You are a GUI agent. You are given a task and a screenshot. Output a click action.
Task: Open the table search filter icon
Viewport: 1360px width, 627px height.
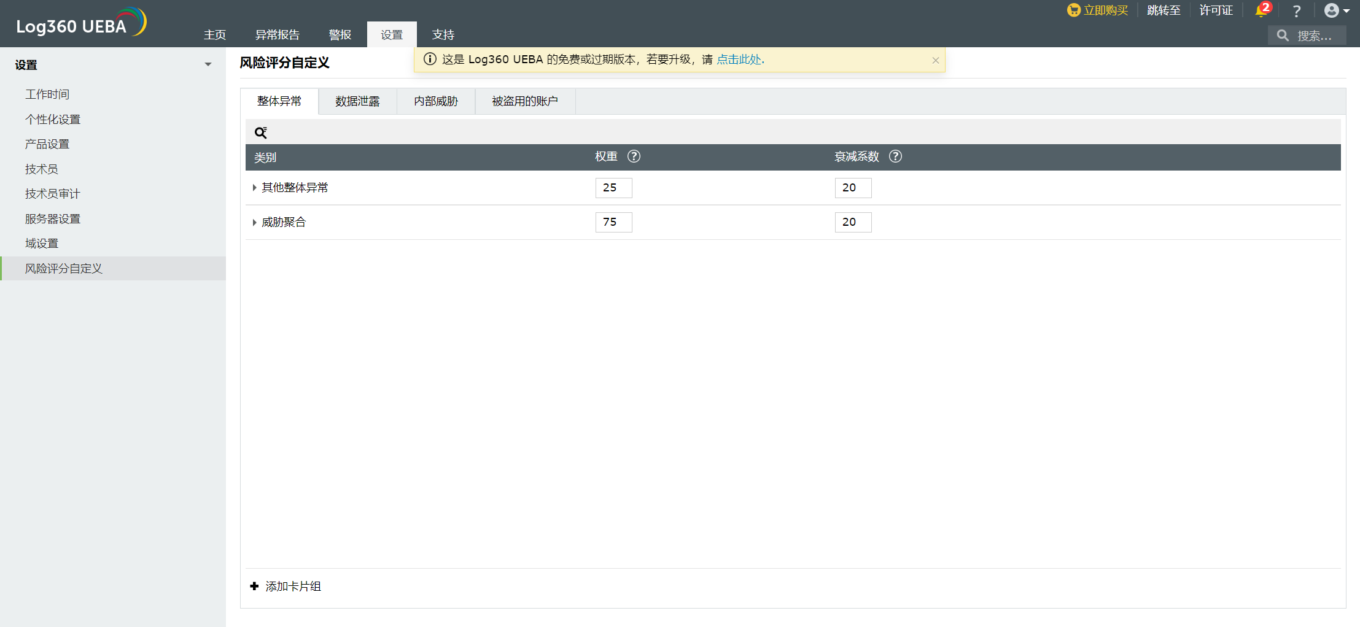[x=261, y=133]
